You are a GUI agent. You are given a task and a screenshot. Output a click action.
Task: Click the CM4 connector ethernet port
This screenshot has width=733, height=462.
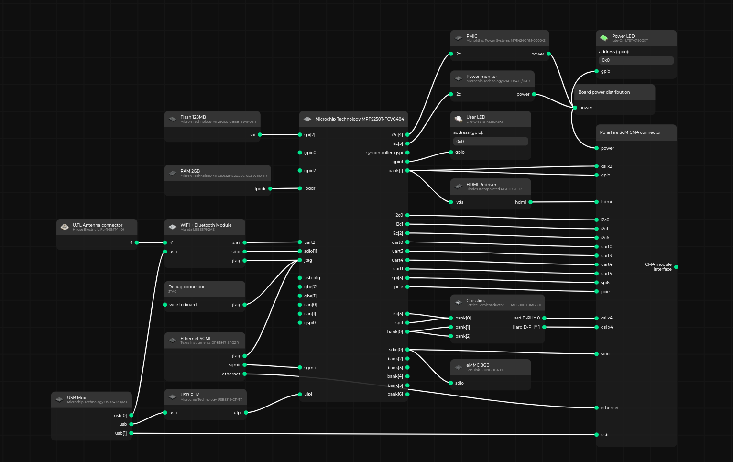tap(596, 408)
